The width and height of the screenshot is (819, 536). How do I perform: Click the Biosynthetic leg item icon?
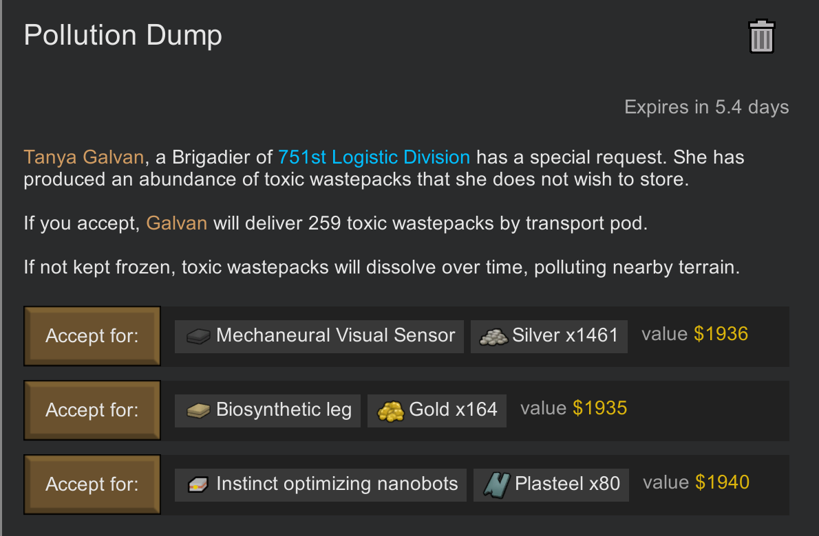coord(198,411)
